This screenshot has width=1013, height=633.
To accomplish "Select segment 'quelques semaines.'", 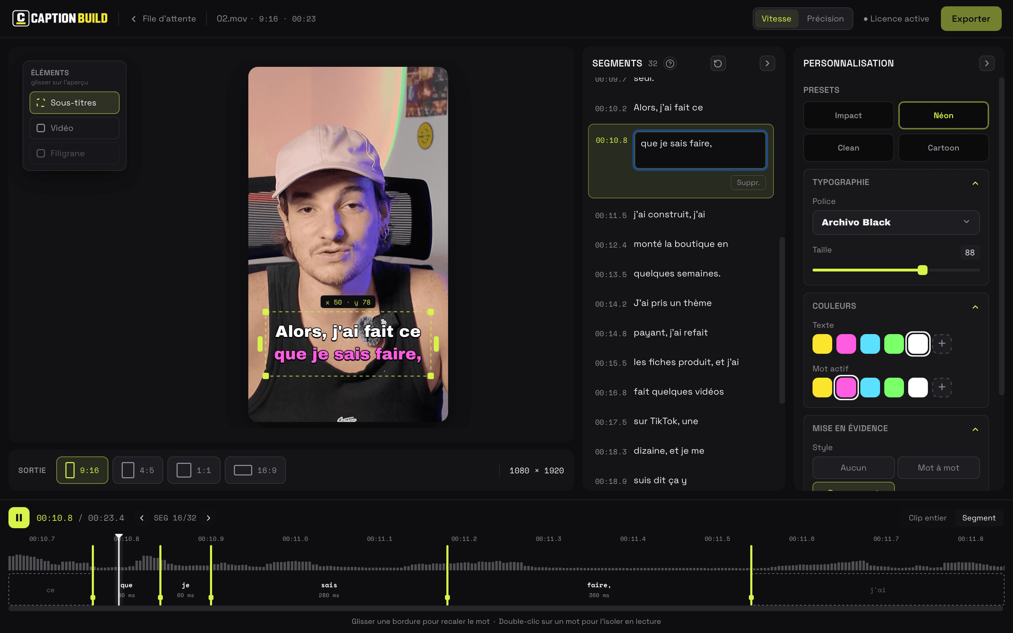I will pyautogui.click(x=681, y=274).
